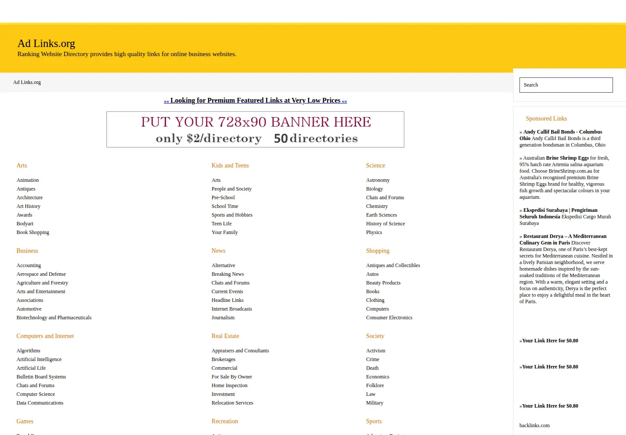Open Computers and Internet category heading
626x435 pixels.
pyautogui.click(x=45, y=336)
